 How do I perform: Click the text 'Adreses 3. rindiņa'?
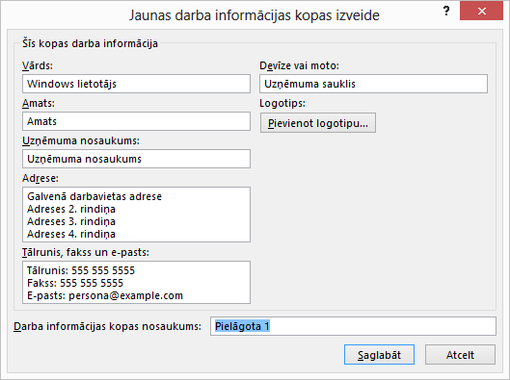71,221
